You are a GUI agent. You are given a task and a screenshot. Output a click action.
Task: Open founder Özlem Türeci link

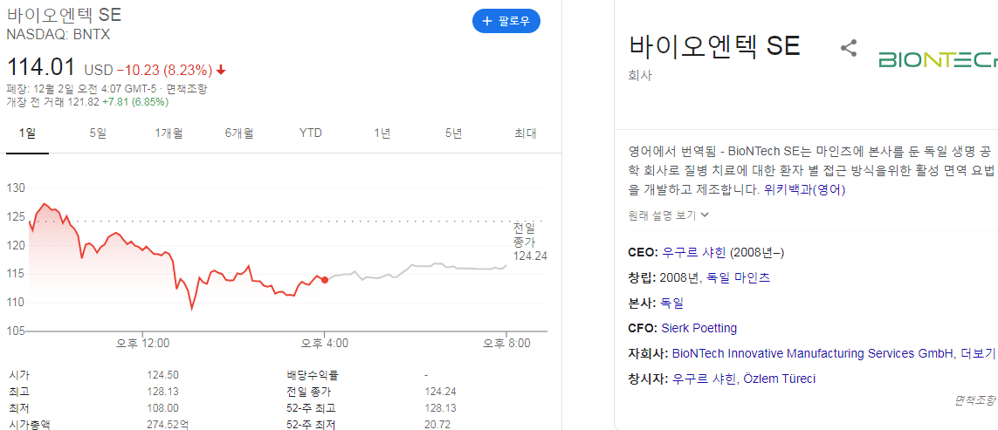point(779,379)
